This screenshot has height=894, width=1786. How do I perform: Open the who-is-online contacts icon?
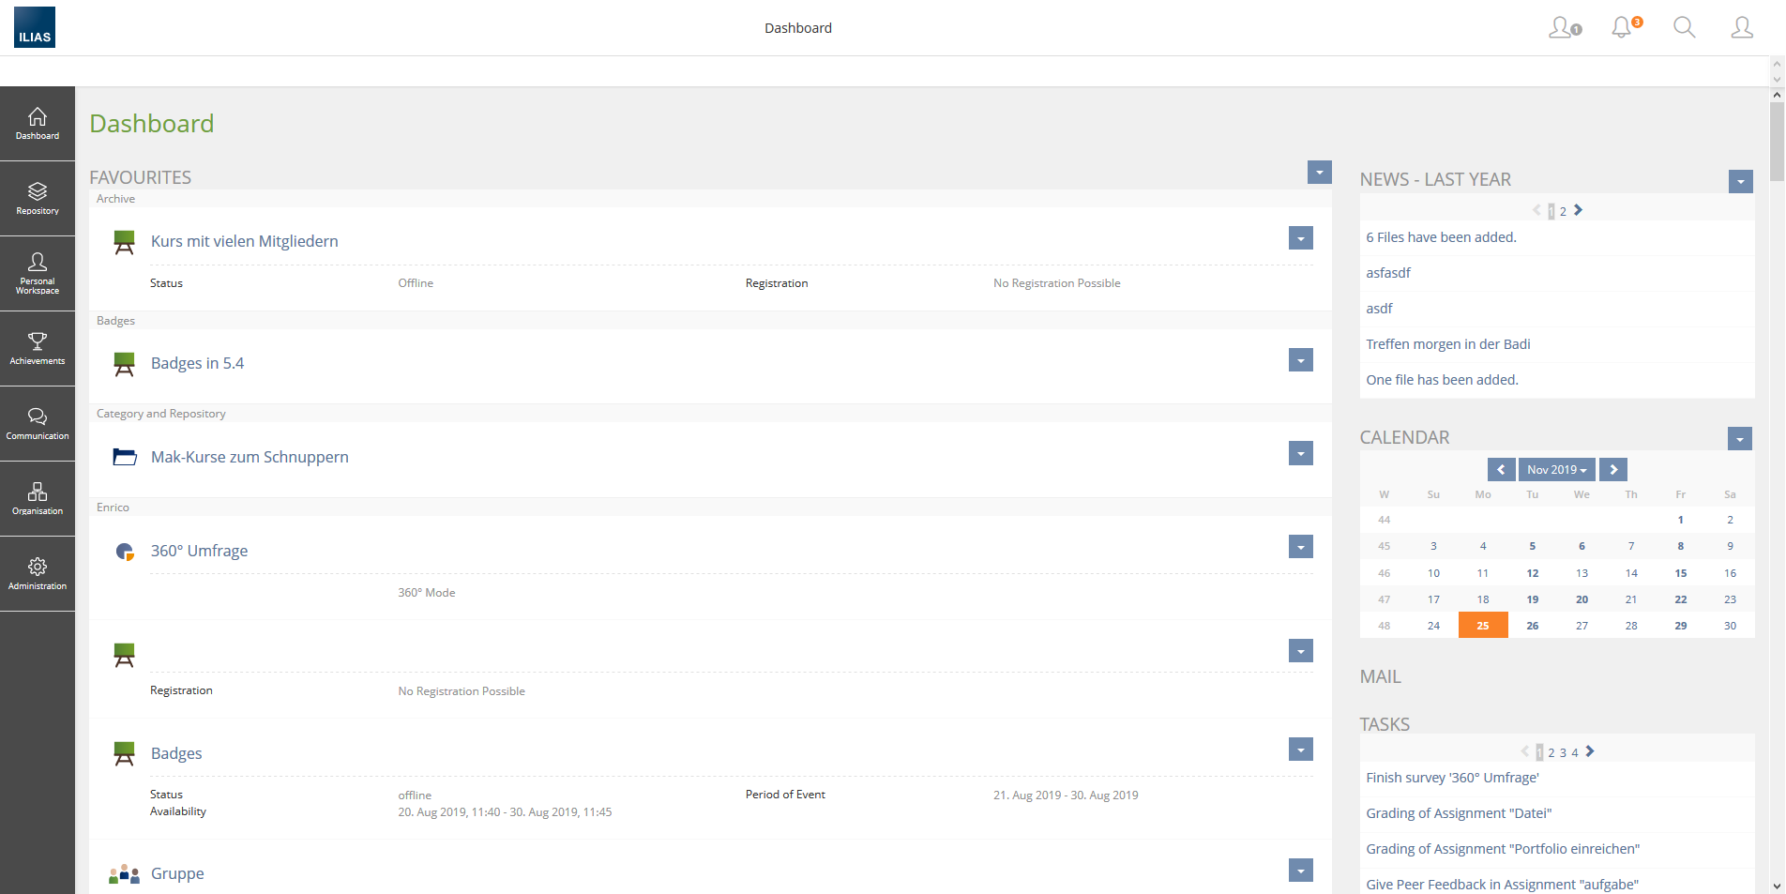click(x=1563, y=27)
